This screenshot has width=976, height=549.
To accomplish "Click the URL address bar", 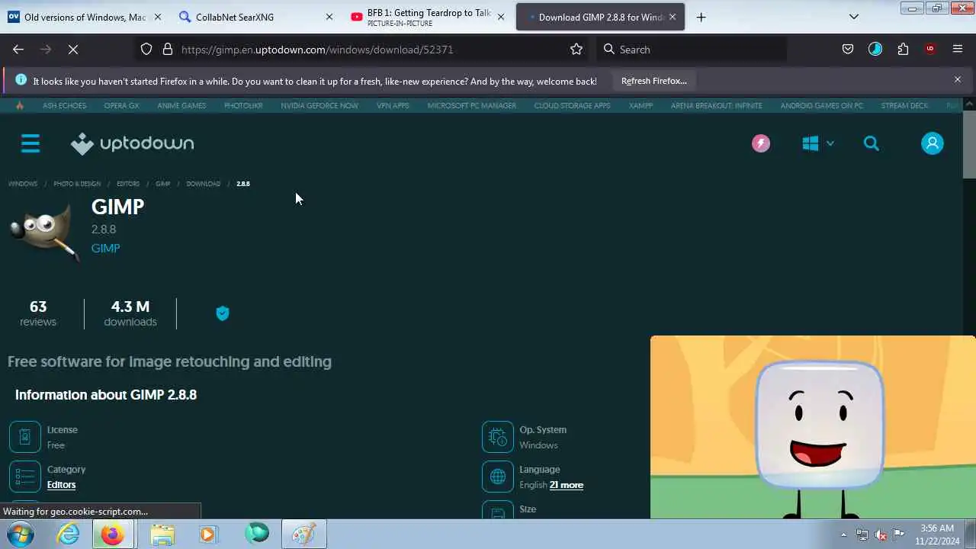I will [362, 49].
